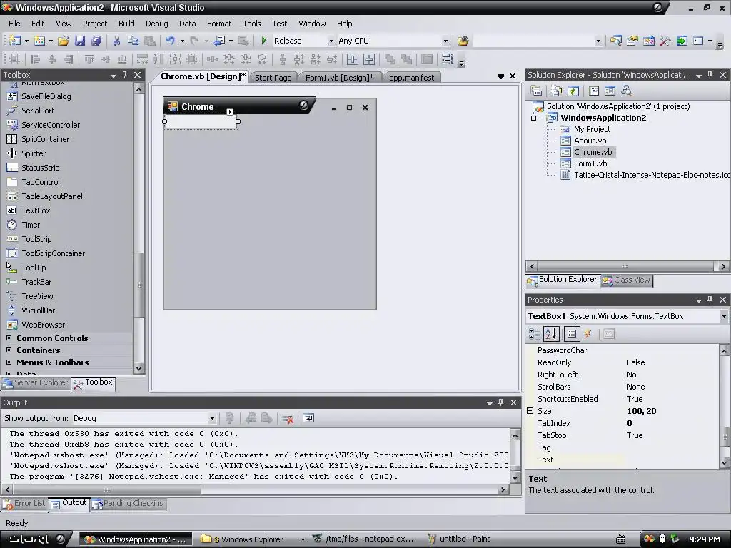Click the Copy toolbar icon

133,41
